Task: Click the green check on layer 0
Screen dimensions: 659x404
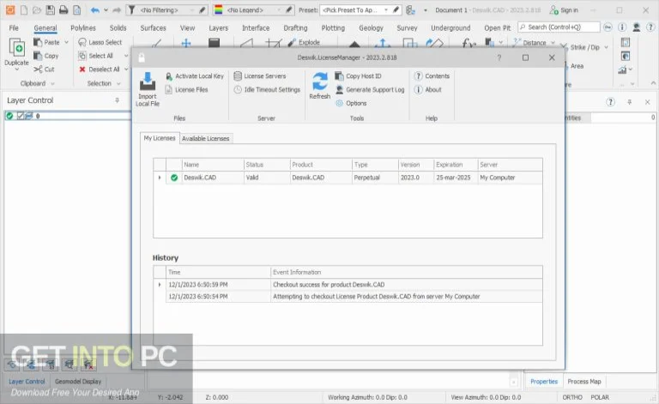Action: (x=9, y=116)
